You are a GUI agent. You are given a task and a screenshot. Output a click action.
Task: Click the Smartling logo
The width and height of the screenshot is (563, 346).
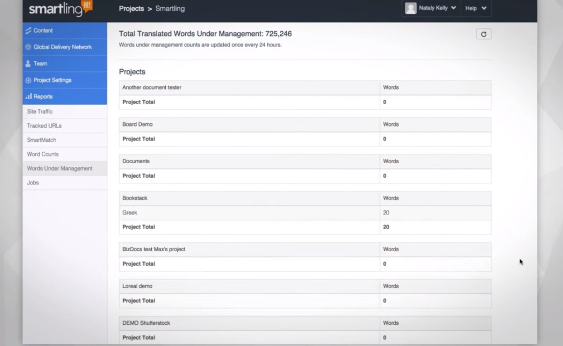point(60,9)
